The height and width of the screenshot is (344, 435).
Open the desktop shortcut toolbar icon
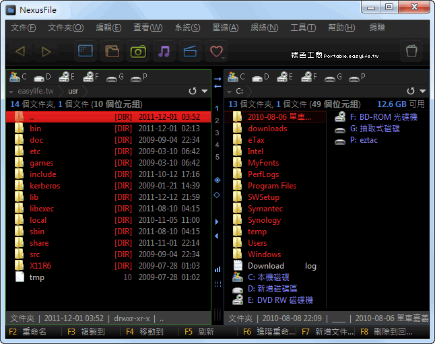coord(86,51)
